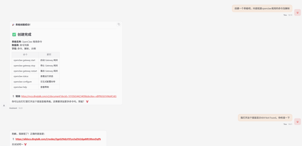Open the mcp.dingtalk.com document link

(69, 96)
